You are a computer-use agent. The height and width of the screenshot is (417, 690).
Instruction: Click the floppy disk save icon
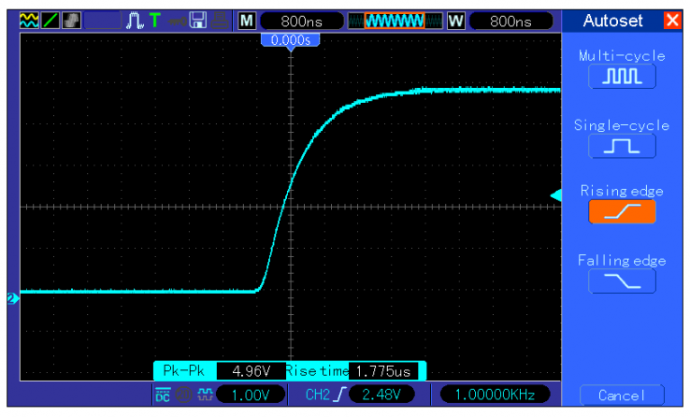click(198, 20)
